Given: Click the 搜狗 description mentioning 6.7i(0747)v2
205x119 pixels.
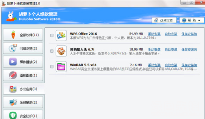Looking at the screenshot, I should (115, 53).
